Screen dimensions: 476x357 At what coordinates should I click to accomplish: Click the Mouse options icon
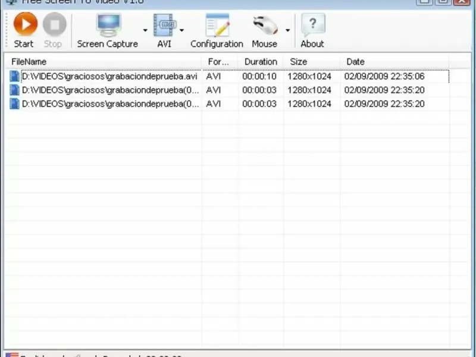click(265, 26)
